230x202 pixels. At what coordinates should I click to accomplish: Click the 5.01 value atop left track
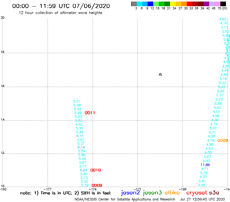coord(77,101)
